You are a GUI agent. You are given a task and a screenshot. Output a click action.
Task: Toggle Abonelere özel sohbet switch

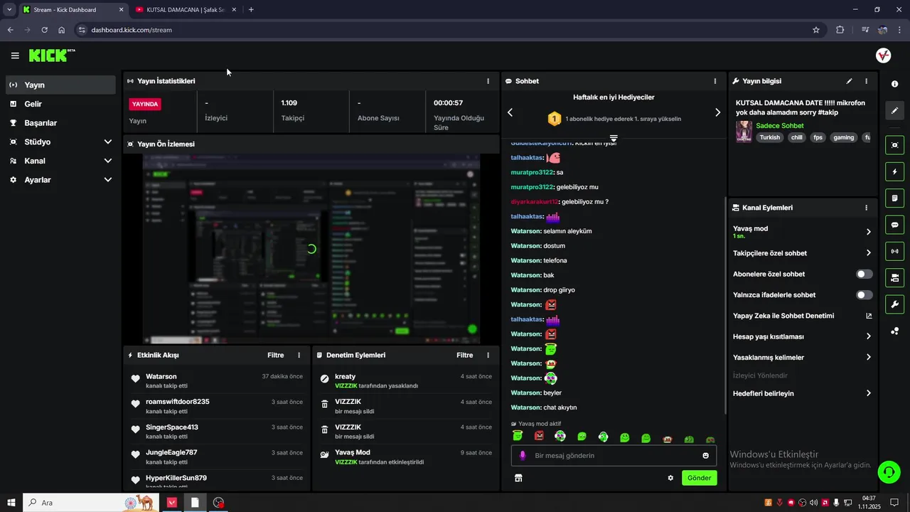point(864,274)
